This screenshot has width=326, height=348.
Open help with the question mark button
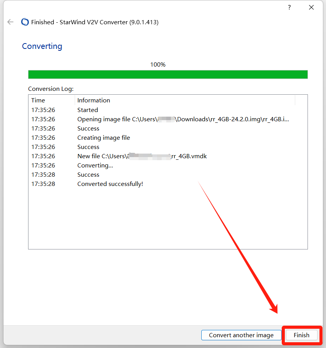pos(289,8)
